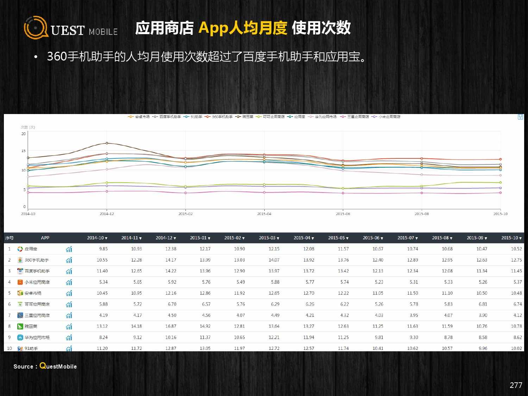Toggle the 百度手机助手 series in the chart legend
The image size is (528, 396).
[166, 117]
